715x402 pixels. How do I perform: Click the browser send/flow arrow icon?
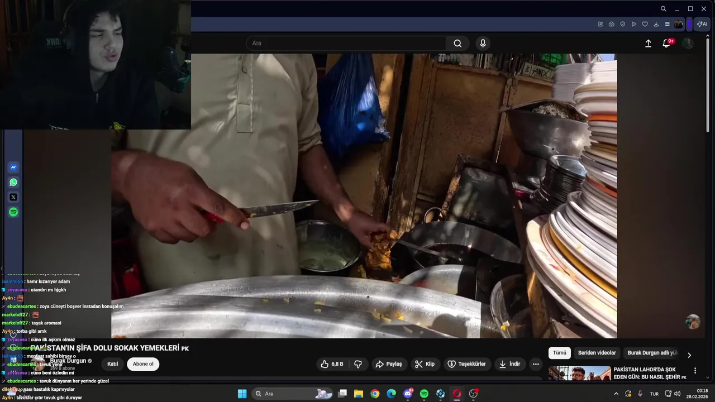(633, 24)
